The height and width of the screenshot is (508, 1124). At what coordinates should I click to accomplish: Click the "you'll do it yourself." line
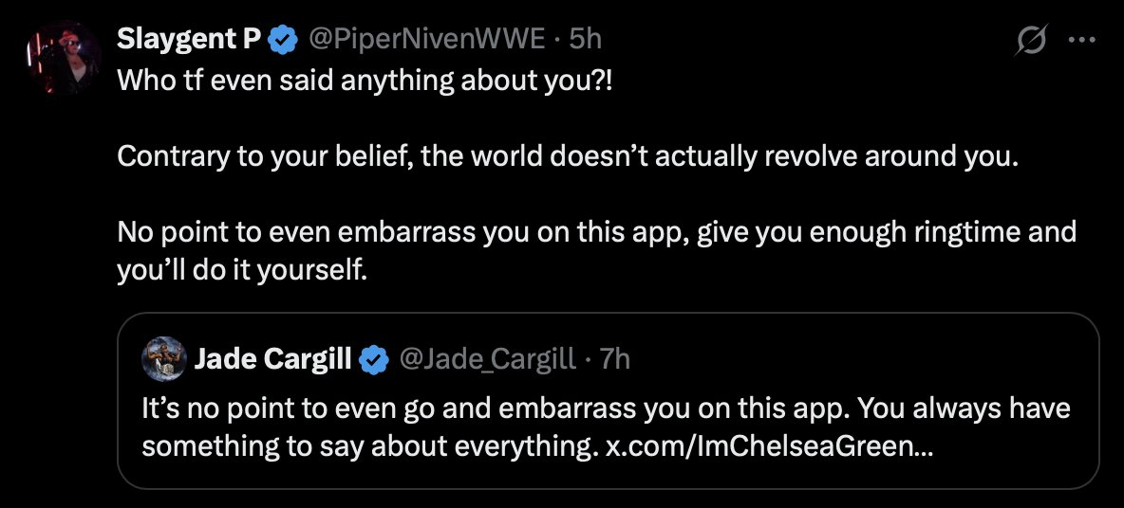pyautogui.click(x=241, y=270)
